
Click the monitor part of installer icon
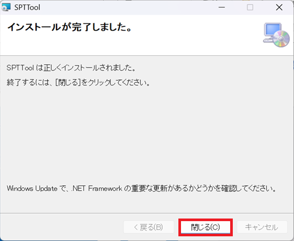click(x=273, y=30)
